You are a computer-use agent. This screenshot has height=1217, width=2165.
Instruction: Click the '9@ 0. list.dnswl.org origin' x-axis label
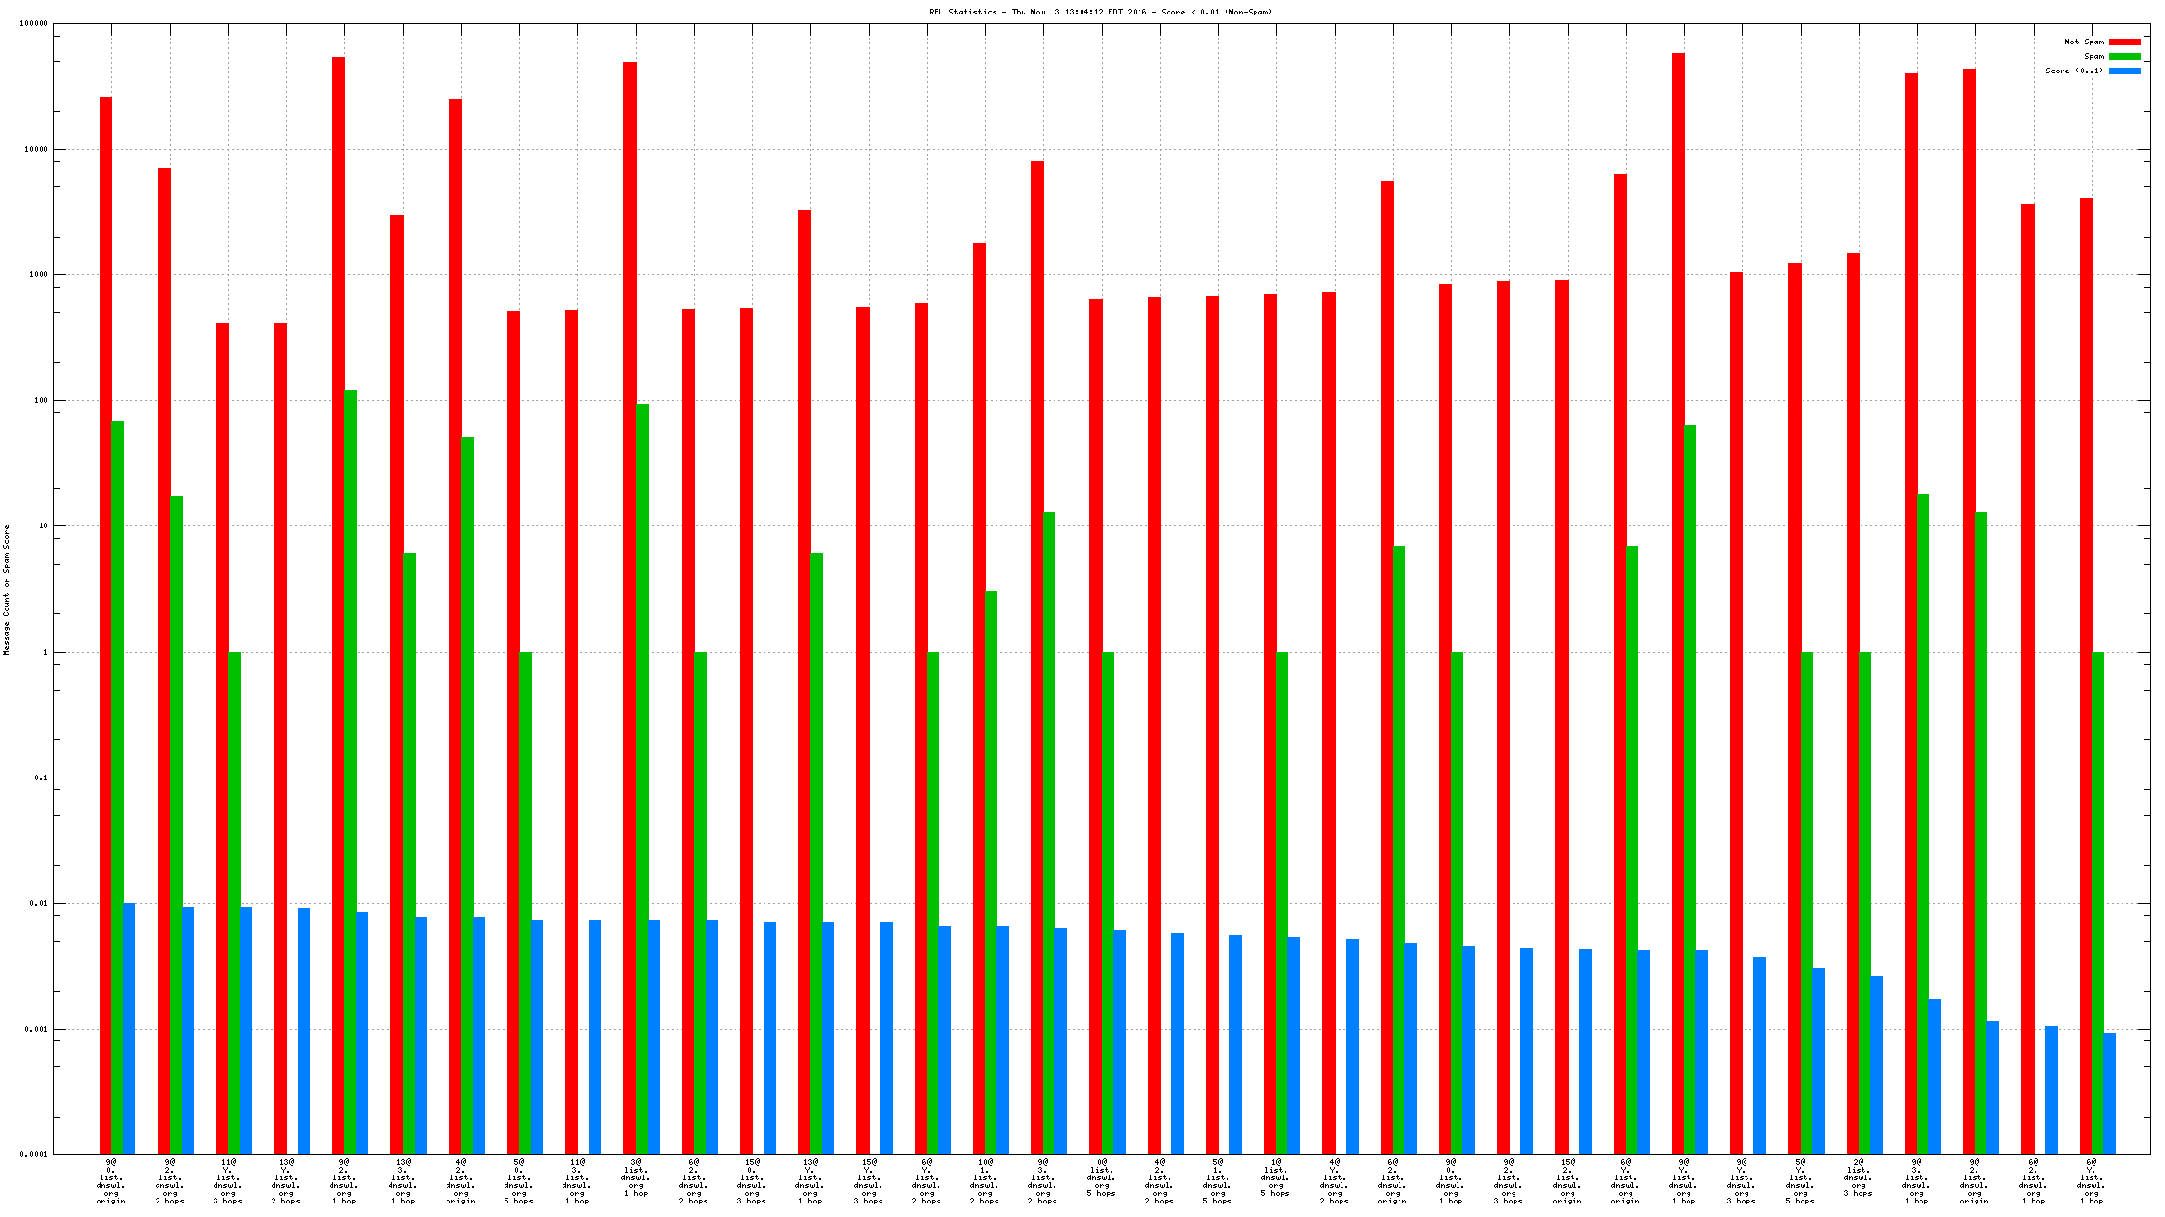coord(111,1181)
